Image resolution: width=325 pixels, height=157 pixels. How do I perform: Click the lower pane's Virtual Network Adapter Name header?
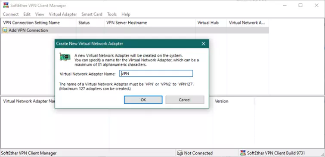click(x=28, y=101)
